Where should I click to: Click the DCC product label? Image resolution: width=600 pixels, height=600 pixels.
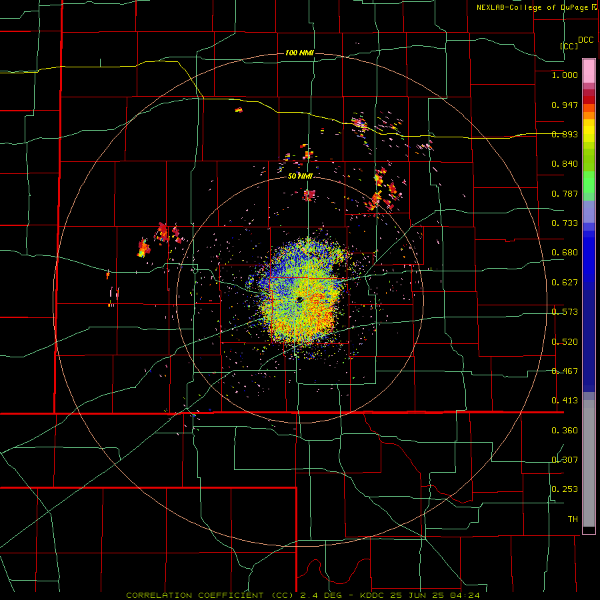click(586, 40)
